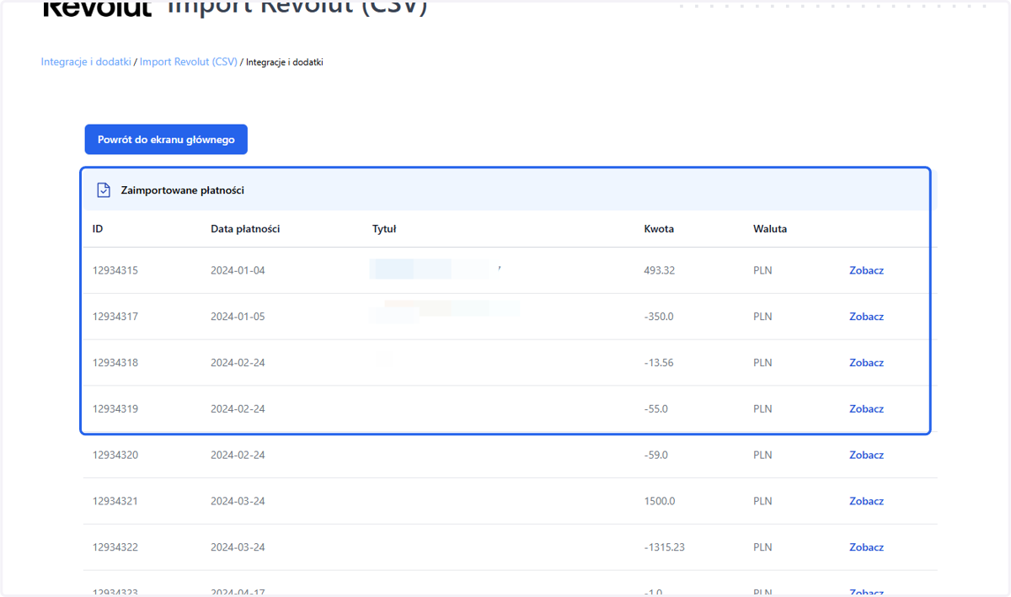
Task: Click 'Zobacz' for payment 12934321
Action: 866,501
